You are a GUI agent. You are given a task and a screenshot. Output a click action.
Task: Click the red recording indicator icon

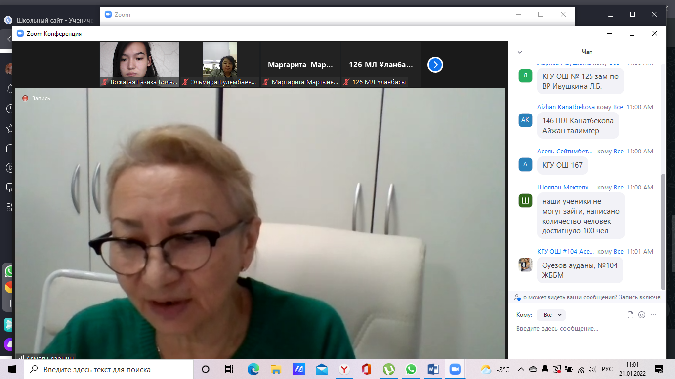25,98
